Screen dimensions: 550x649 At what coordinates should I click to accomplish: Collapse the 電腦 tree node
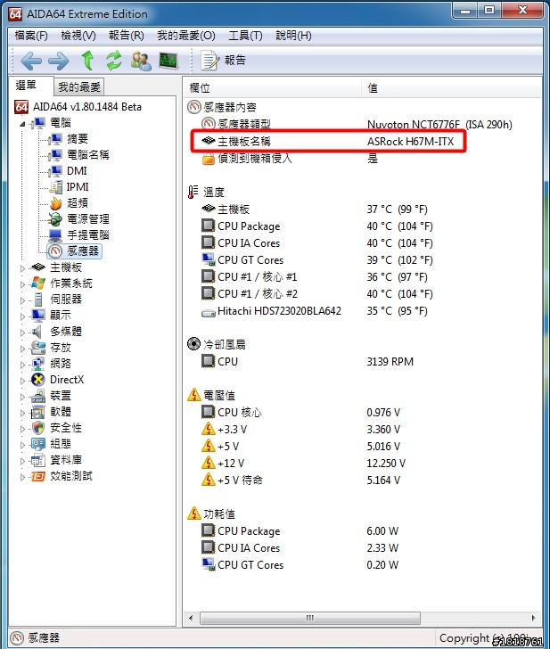[x=22, y=123]
